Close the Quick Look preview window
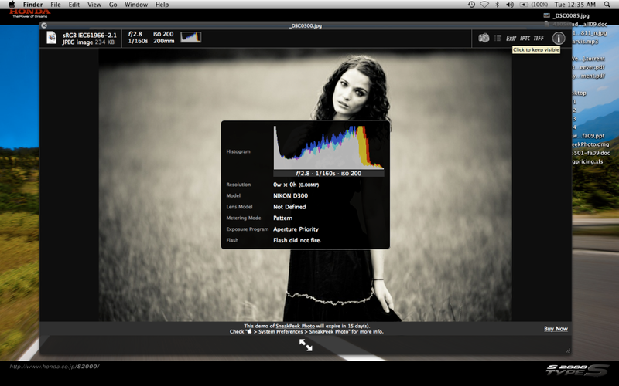619x386 pixels. (44, 25)
